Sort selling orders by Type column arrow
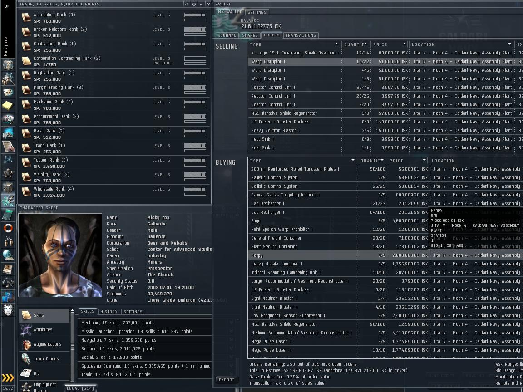The height and width of the screenshot is (392, 523). tap(336, 44)
